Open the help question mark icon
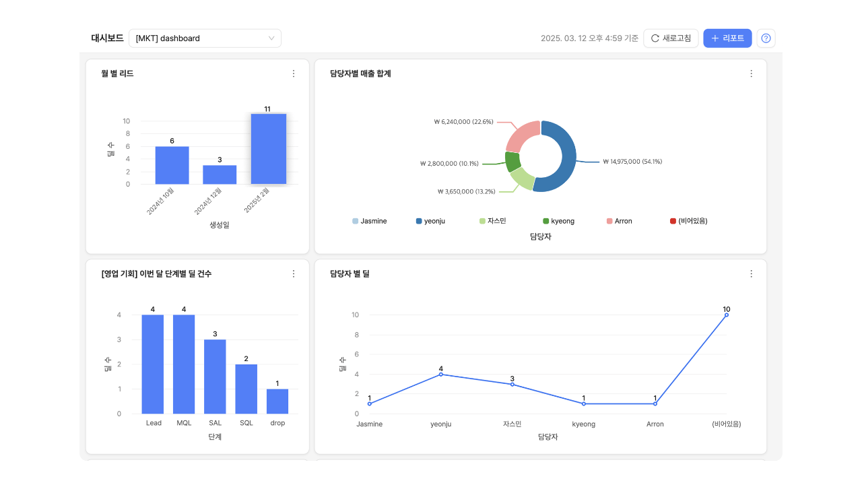This screenshot has width=862, height=485. point(766,38)
